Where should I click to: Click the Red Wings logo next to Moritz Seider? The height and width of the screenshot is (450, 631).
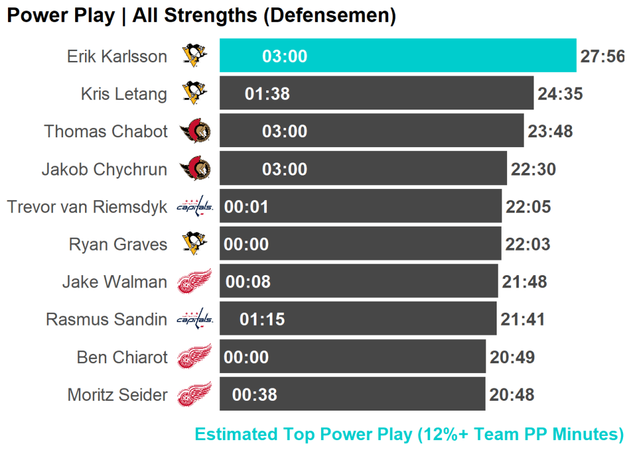[x=195, y=394]
